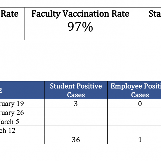Click empty employee cases cell for February 26
The image size is (161, 161).
pyautogui.click(x=134, y=113)
